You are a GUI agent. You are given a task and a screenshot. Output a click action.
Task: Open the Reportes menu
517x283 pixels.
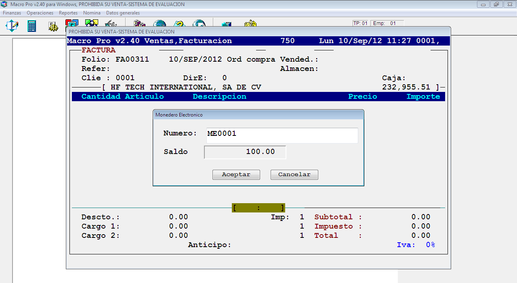68,13
